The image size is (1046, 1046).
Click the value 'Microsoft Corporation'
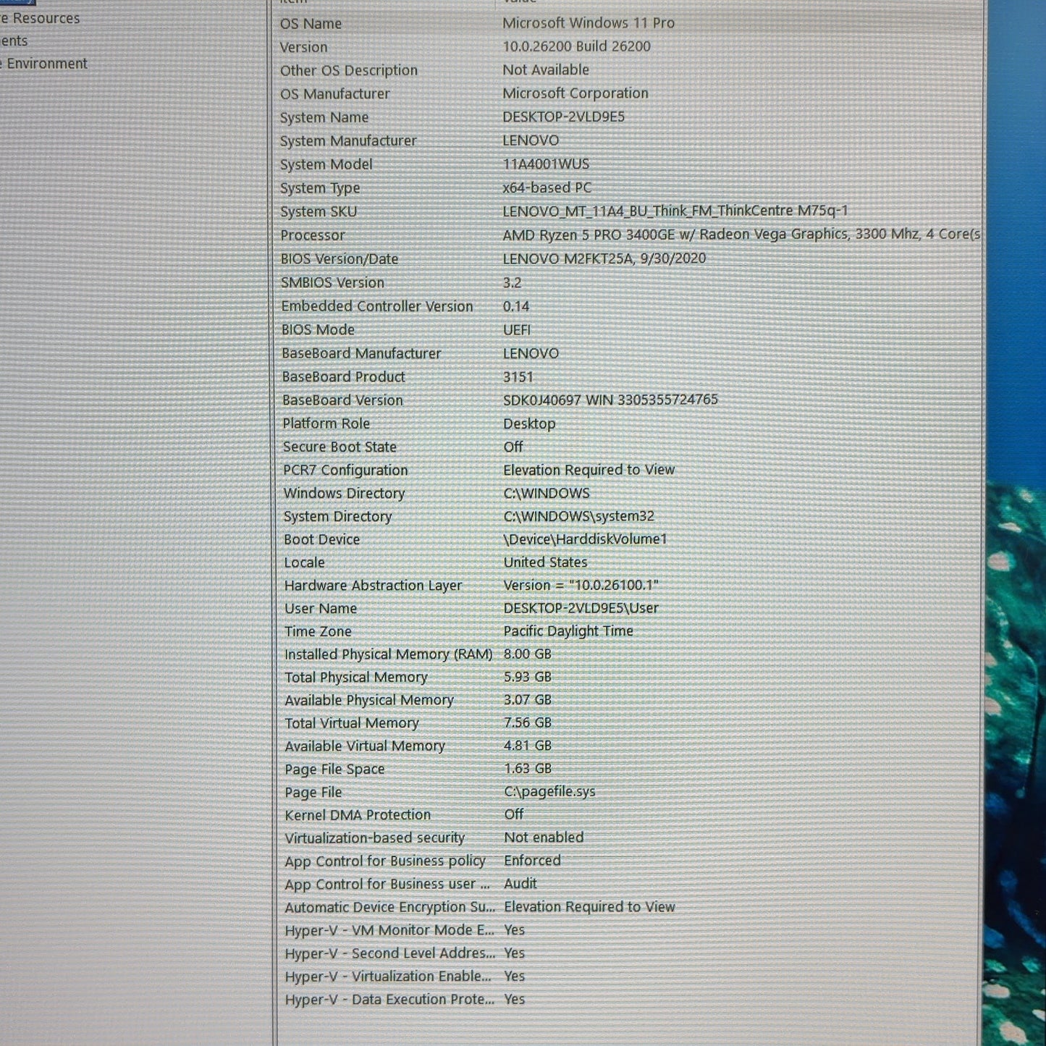point(575,93)
